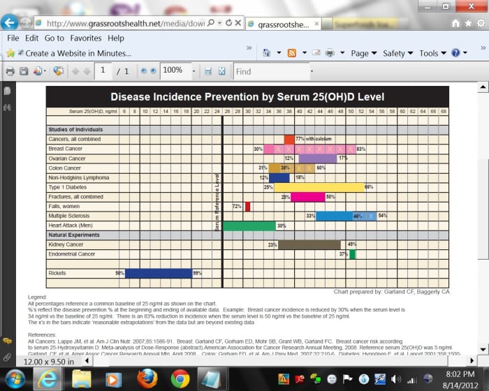Save a copy of the PDF
The height and width of the screenshot is (391, 489).
(x=24, y=71)
